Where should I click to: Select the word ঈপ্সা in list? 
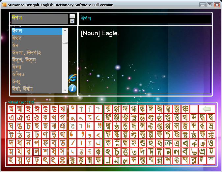click(37, 67)
